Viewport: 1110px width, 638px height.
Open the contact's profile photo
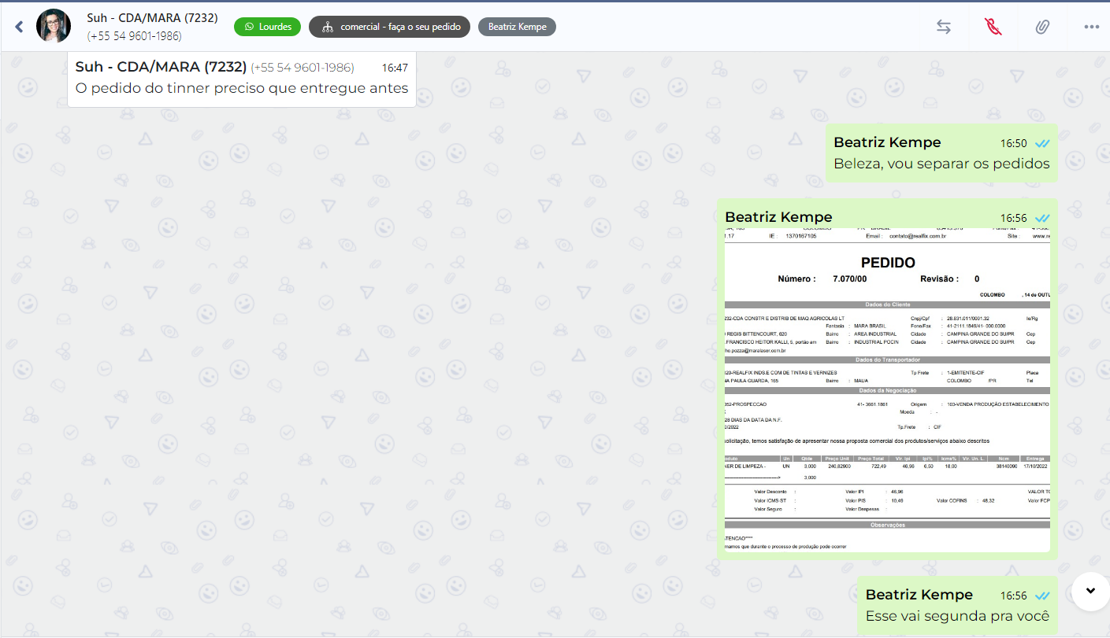pos(54,26)
